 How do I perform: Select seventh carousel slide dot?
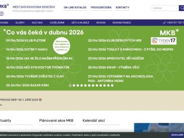93,85
